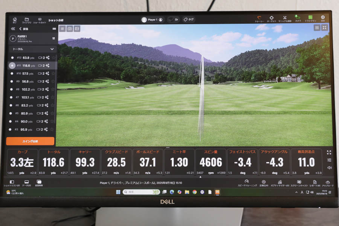Viewport: 339px width, 226px height.
Task: Open the Player 1 selector at top
Action: pos(152,20)
